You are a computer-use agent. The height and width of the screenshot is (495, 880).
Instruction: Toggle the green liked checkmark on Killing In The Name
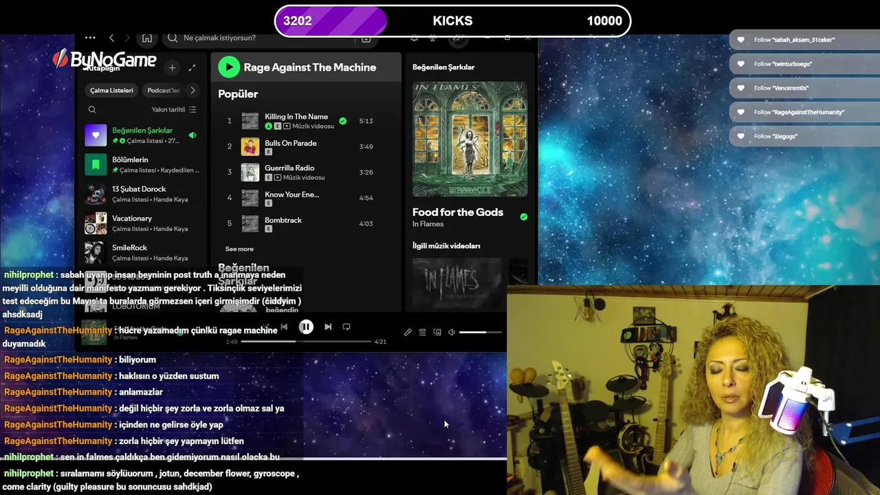(x=342, y=121)
